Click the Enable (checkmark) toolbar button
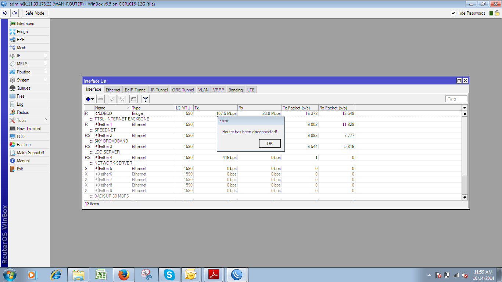This screenshot has height=282, width=502. tap(112, 99)
